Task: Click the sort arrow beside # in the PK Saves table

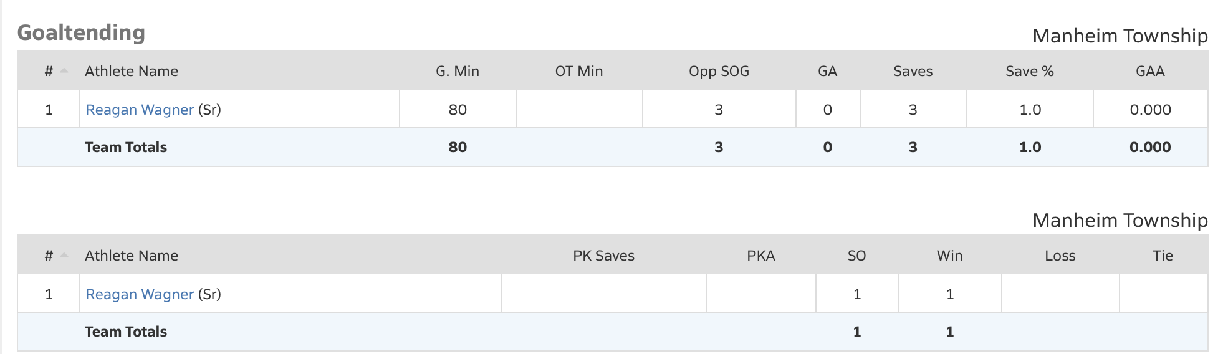Action: 64,256
